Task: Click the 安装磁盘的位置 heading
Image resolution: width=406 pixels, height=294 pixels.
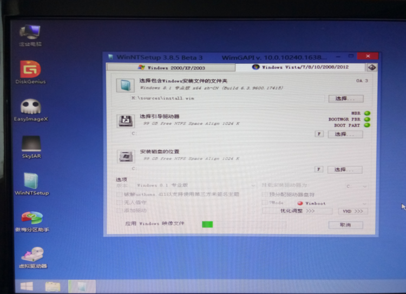Action: point(160,152)
